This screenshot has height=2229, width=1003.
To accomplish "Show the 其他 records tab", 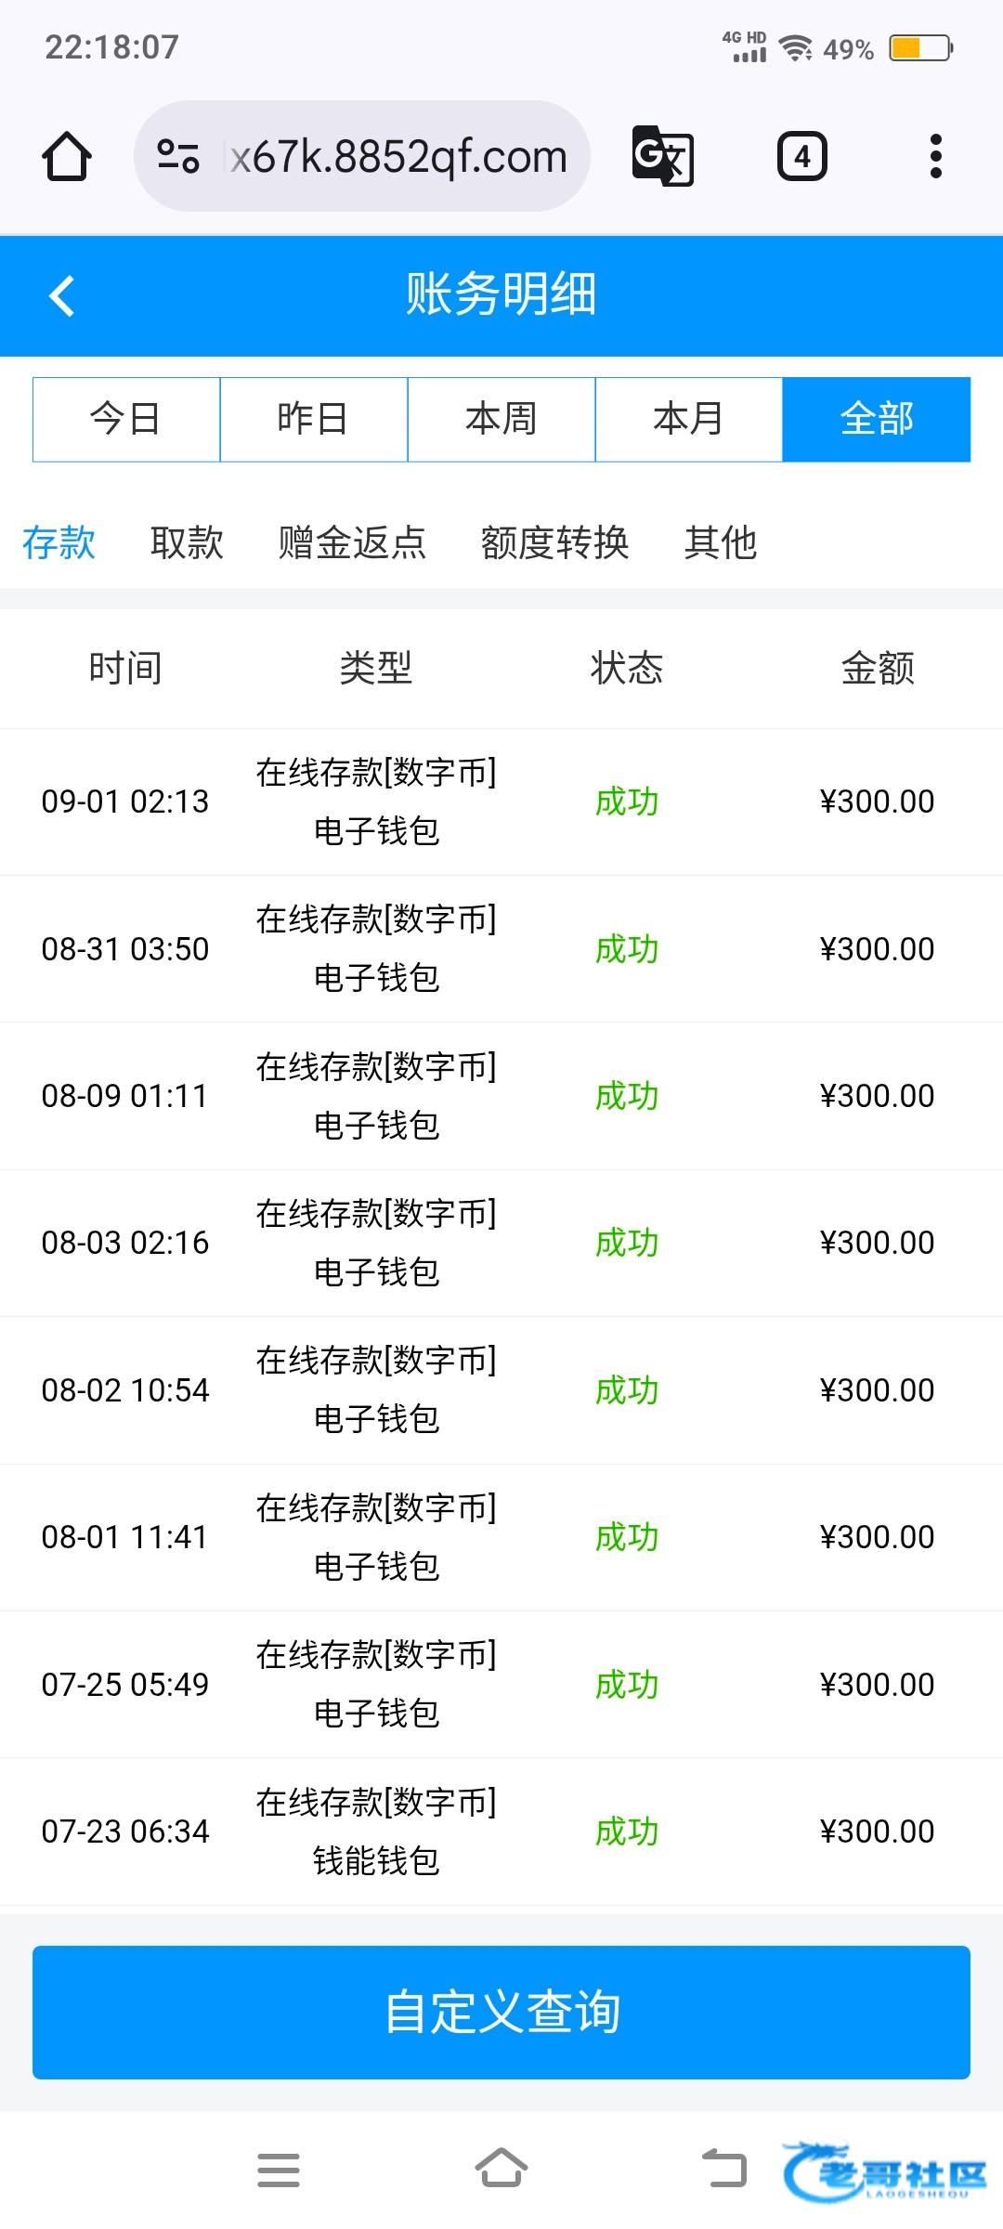I will [x=721, y=542].
